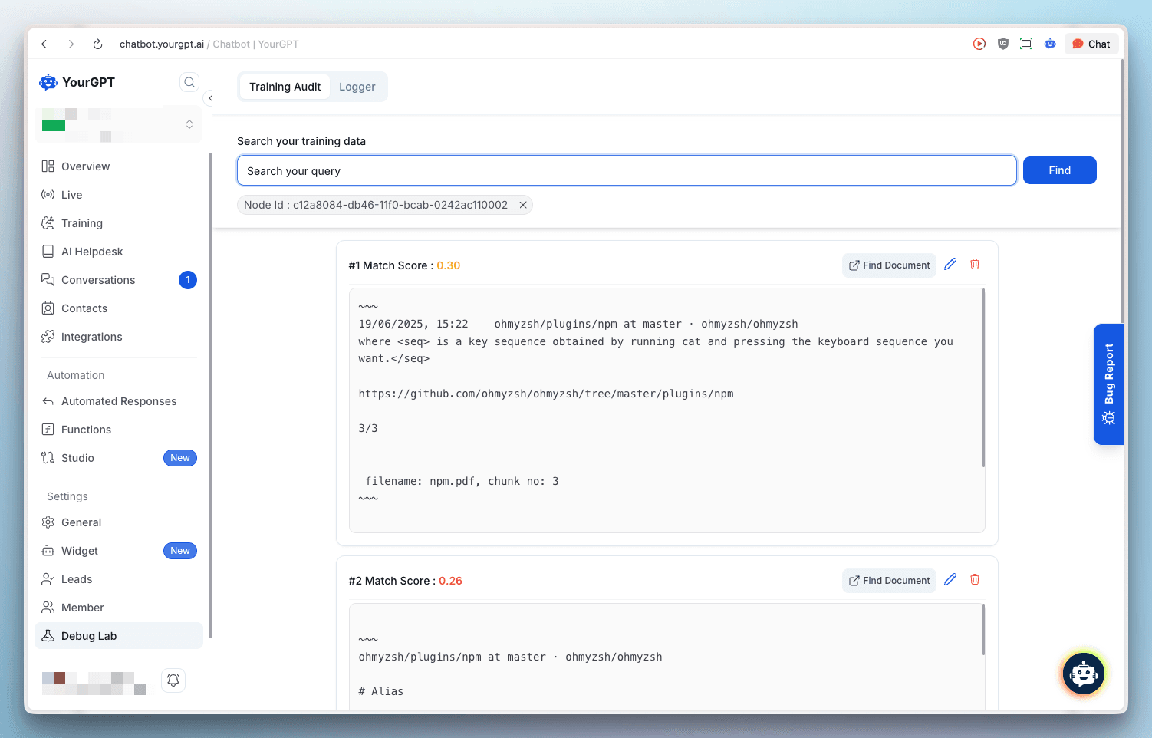Click the Search your query input field

coord(627,170)
